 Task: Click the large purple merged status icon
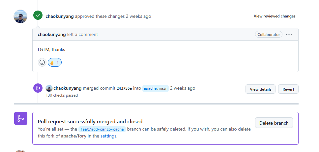(21, 118)
